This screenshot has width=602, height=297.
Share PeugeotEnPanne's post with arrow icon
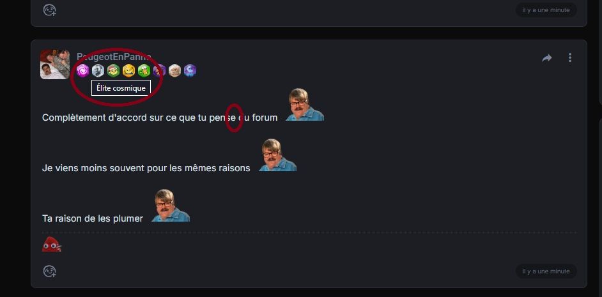click(546, 58)
